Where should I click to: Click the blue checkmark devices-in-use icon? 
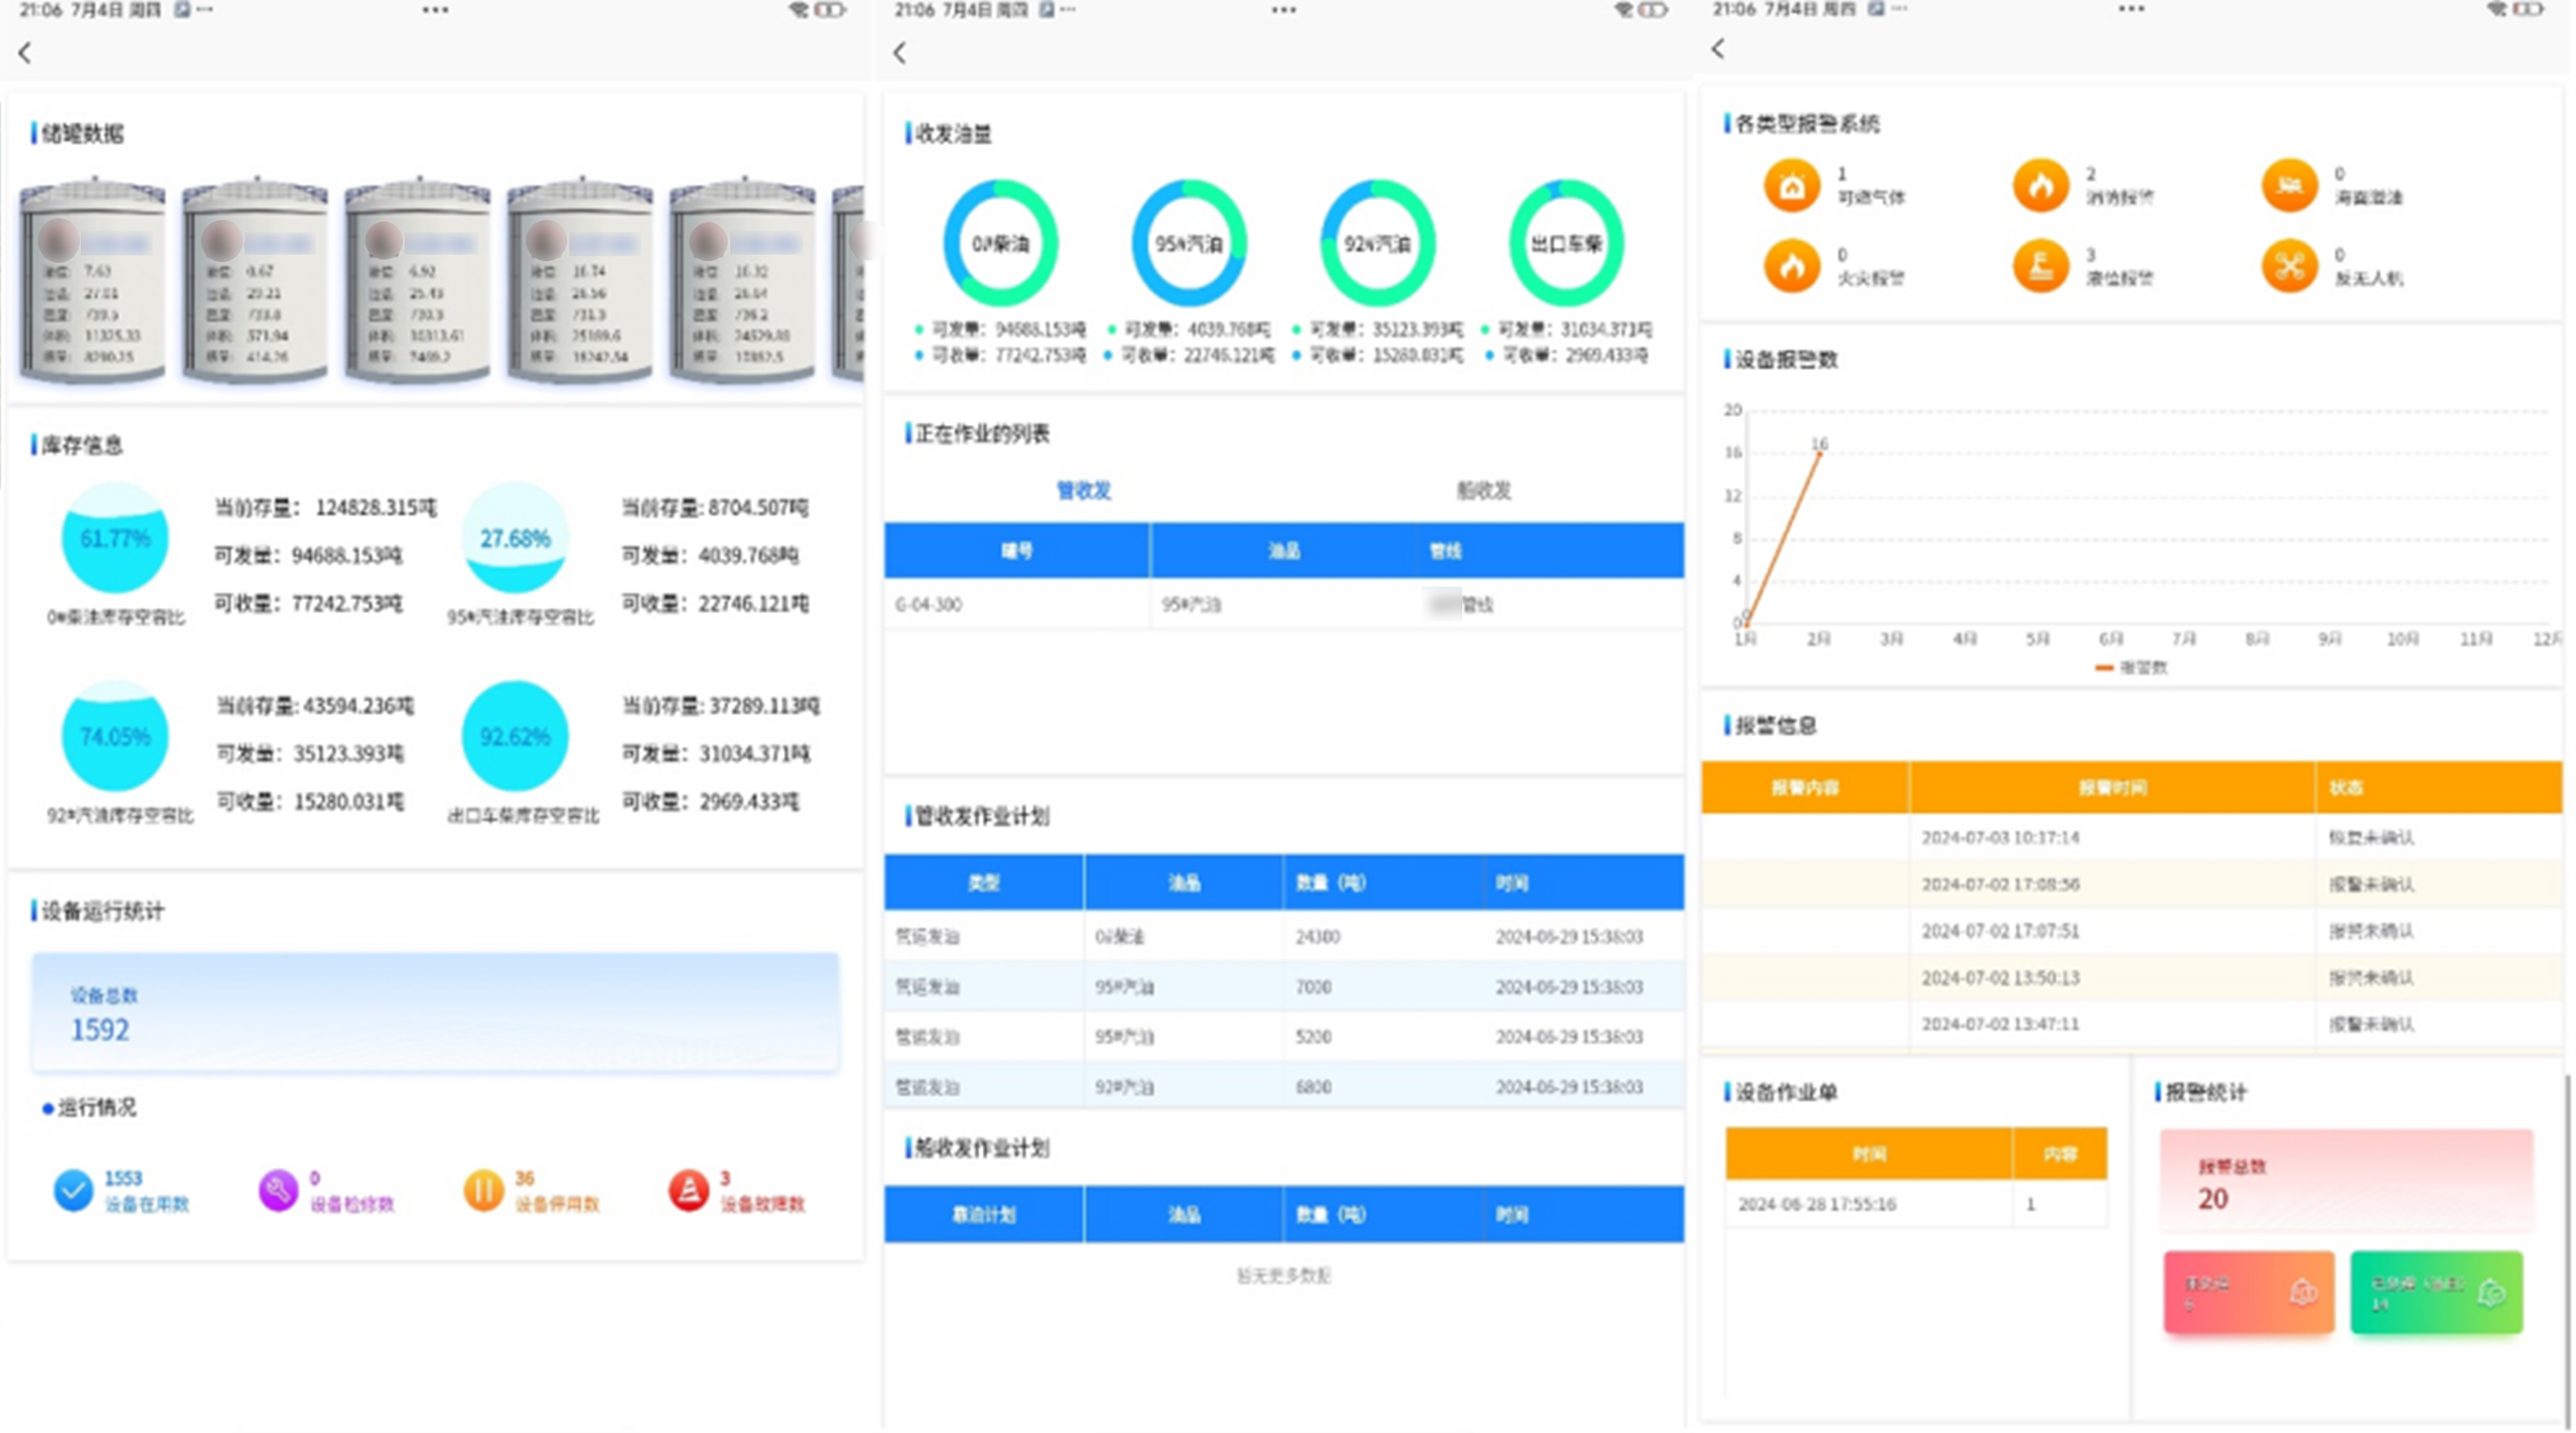pos(73,1190)
